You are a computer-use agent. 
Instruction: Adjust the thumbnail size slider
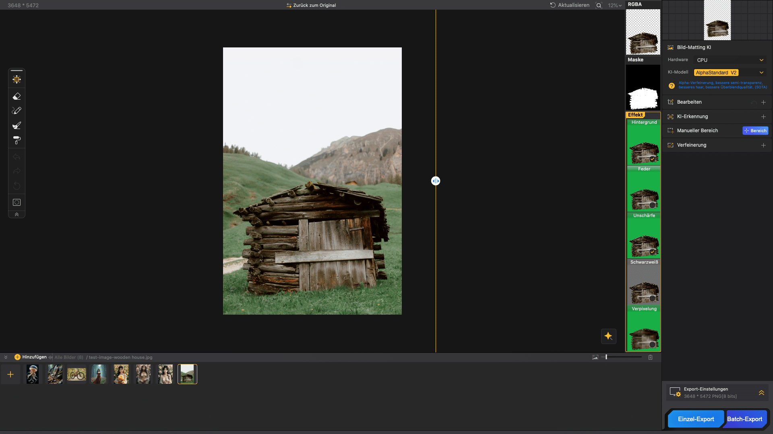(x=606, y=357)
